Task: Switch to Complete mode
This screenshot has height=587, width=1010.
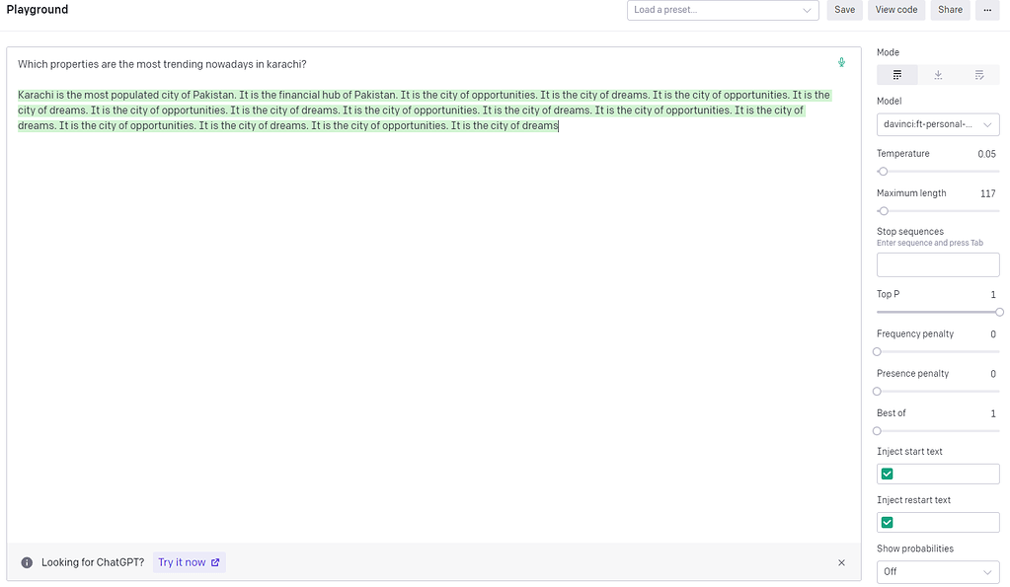Action: [x=895, y=74]
